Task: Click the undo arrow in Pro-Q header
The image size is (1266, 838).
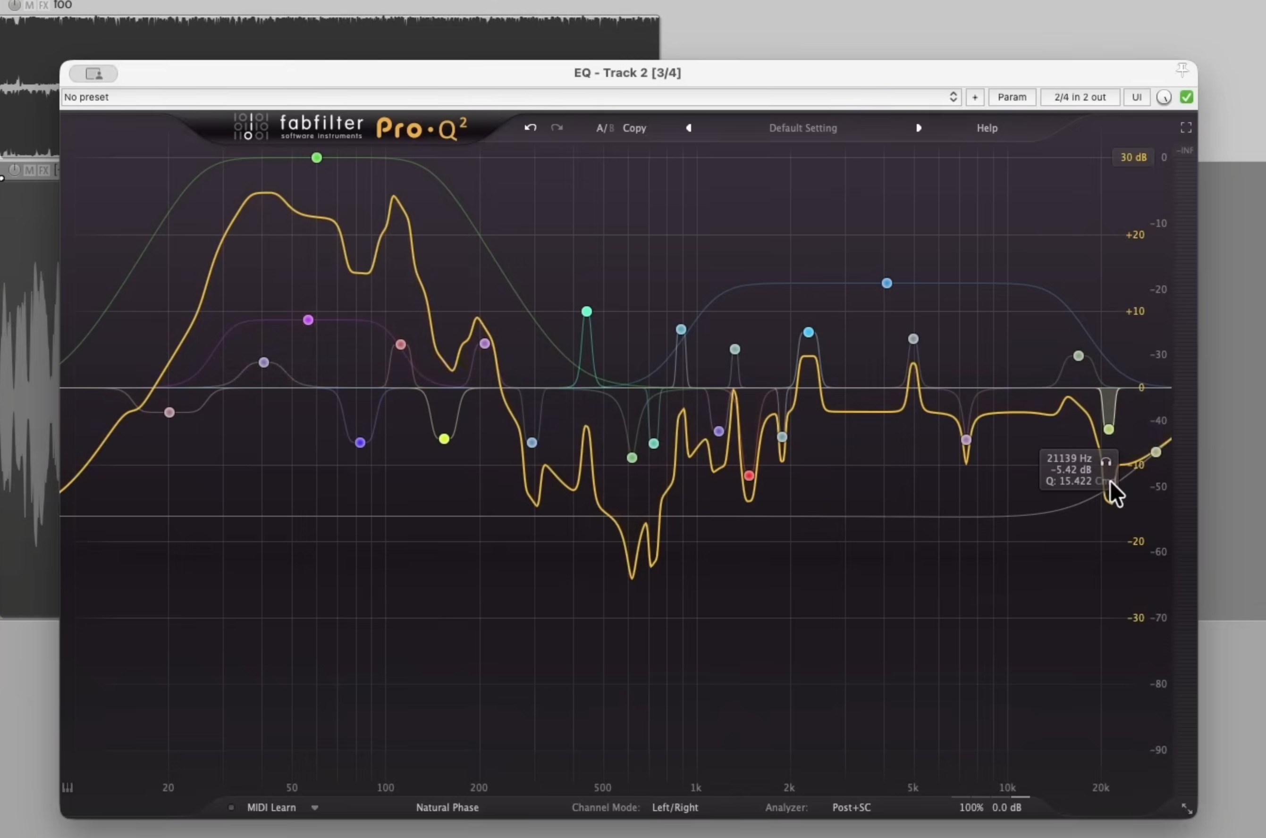Action: point(530,128)
